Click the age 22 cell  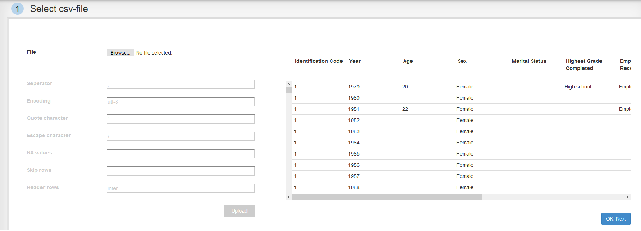(405, 109)
